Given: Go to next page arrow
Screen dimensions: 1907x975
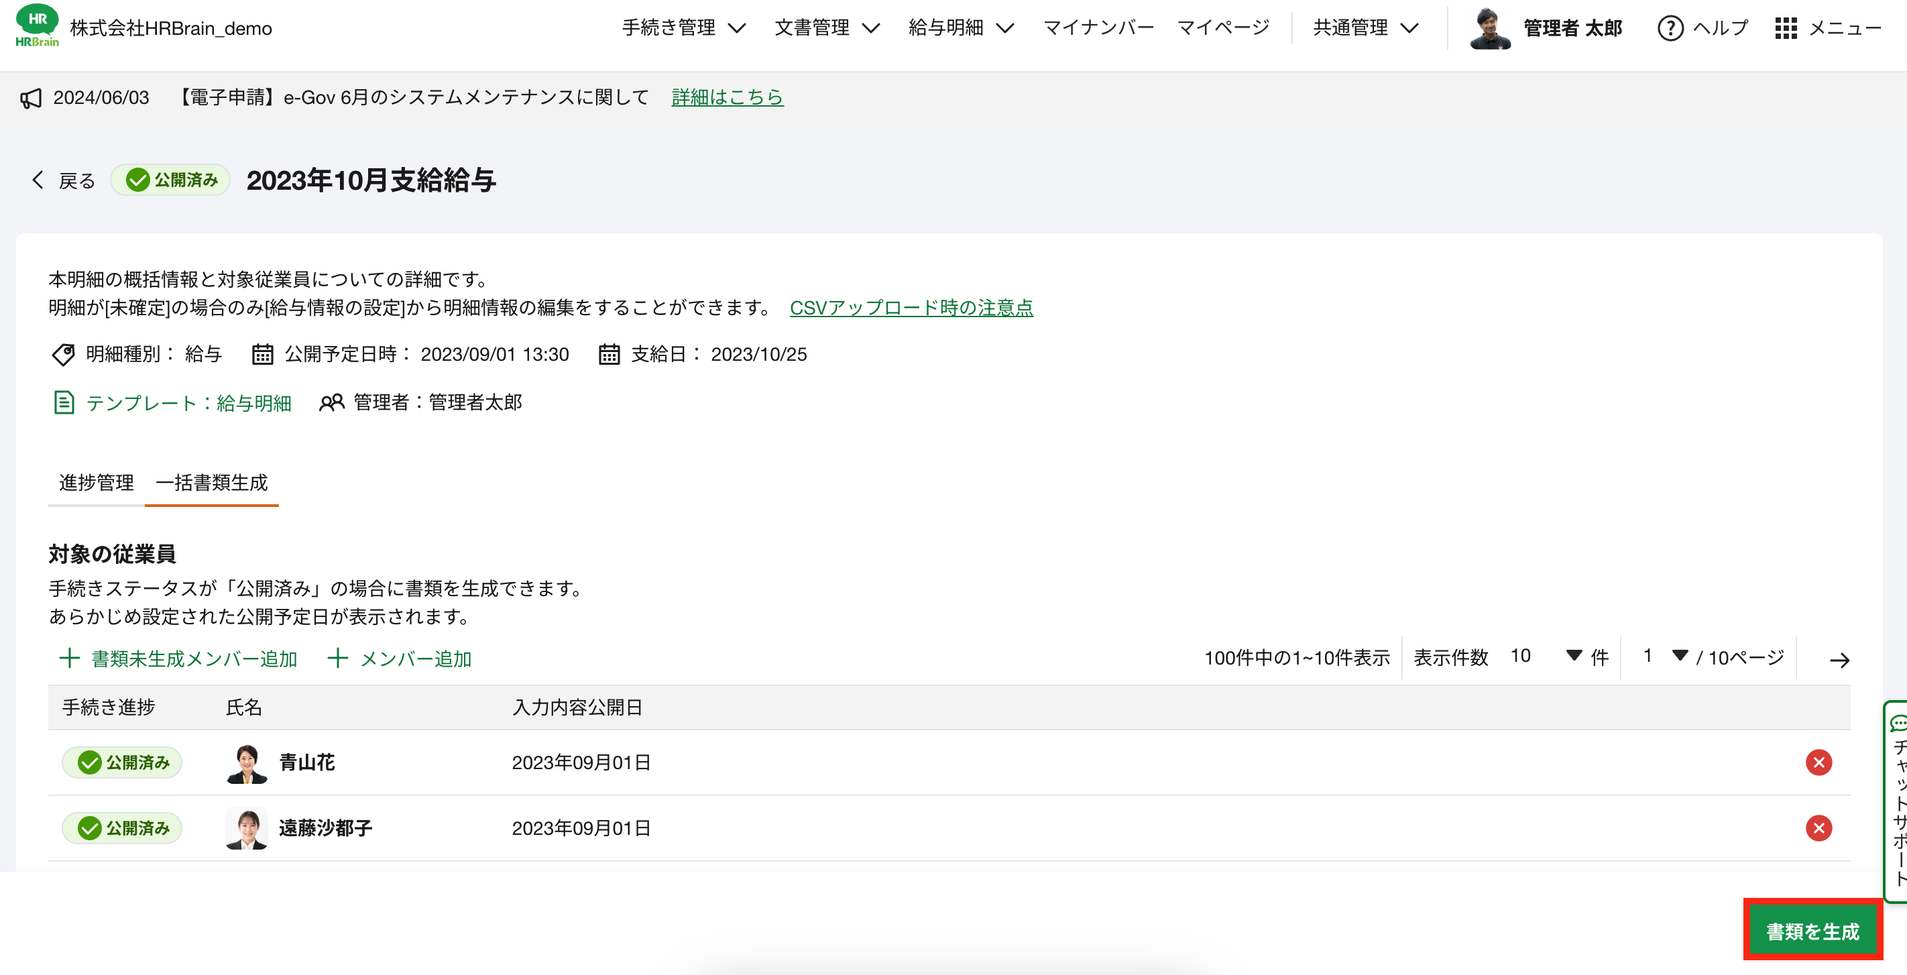Looking at the screenshot, I should click(x=1840, y=660).
